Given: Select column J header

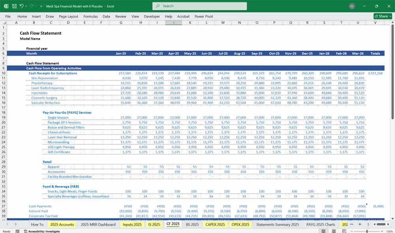Looking at the screenshot, I should coord(174,23).
